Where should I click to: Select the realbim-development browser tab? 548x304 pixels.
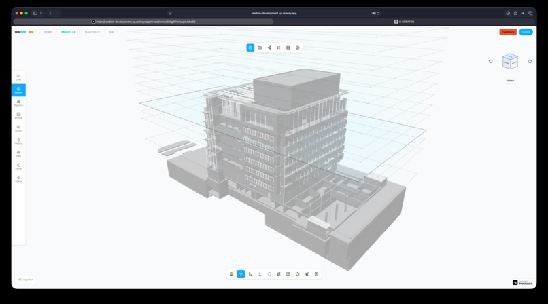click(143, 22)
